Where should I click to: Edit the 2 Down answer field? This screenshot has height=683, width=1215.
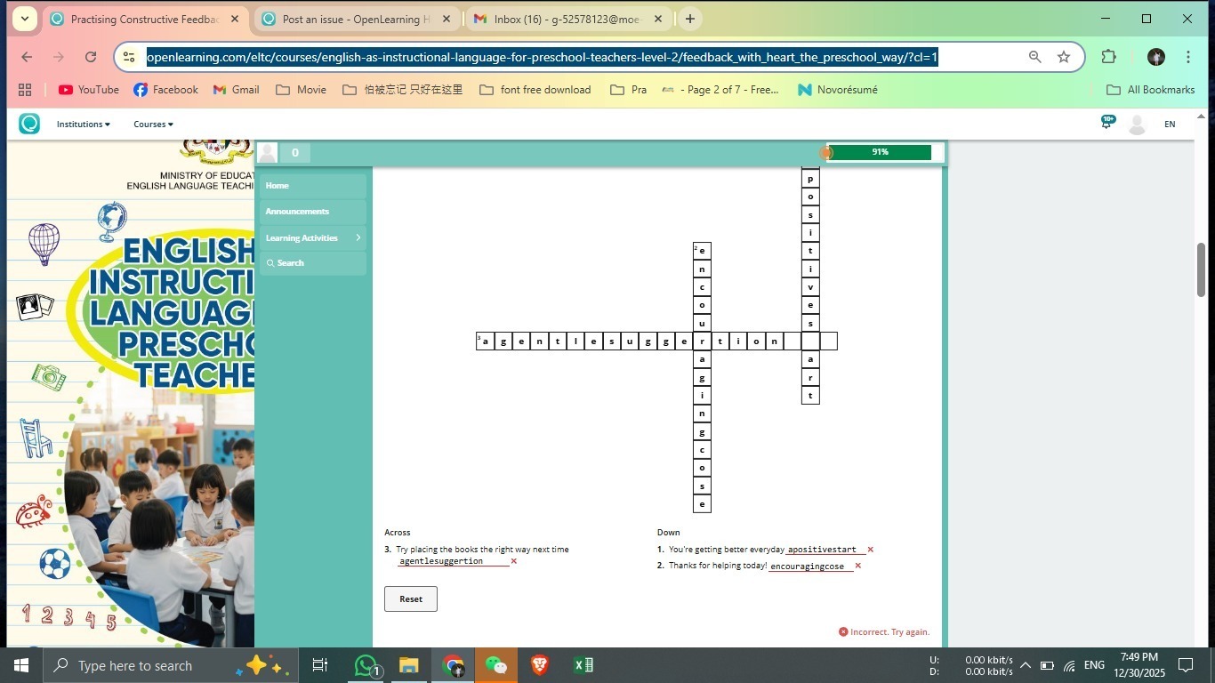(x=810, y=566)
